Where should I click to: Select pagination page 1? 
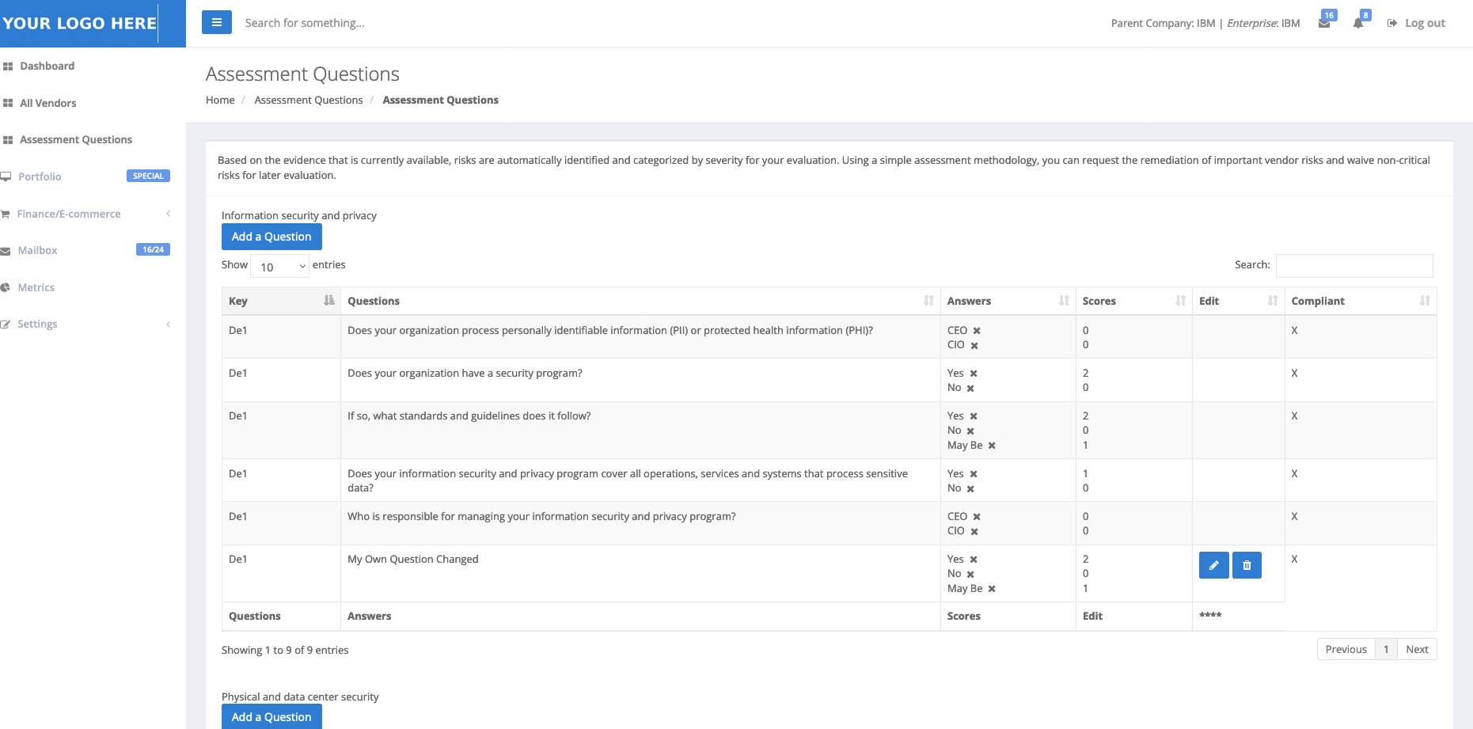point(1386,649)
